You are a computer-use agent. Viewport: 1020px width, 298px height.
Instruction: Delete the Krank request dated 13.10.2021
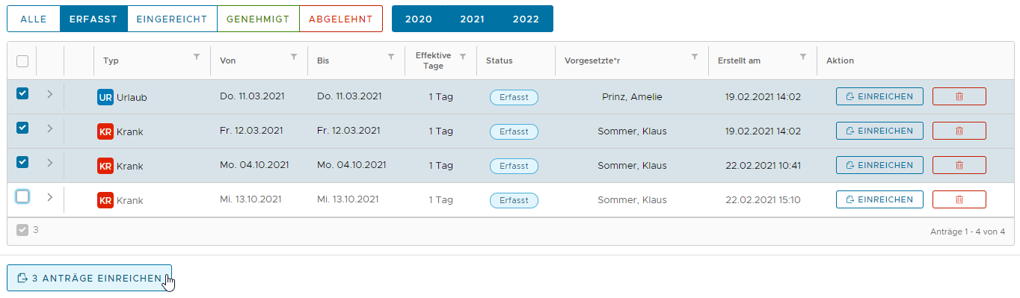pos(959,199)
